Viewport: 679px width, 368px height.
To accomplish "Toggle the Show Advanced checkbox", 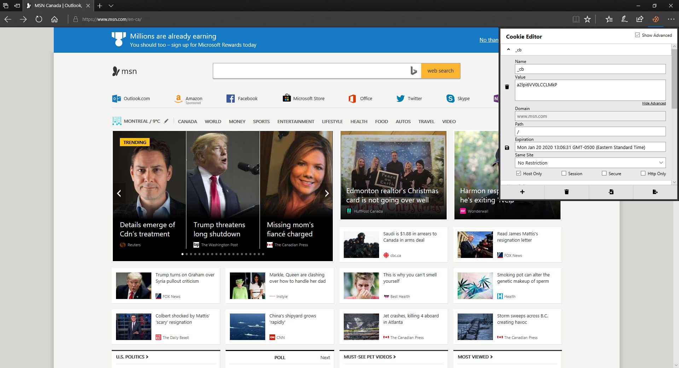I will [637, 35].
